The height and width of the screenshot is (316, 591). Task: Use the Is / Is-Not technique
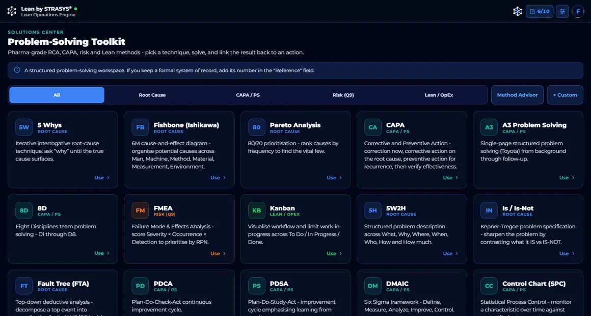(567, 253)
